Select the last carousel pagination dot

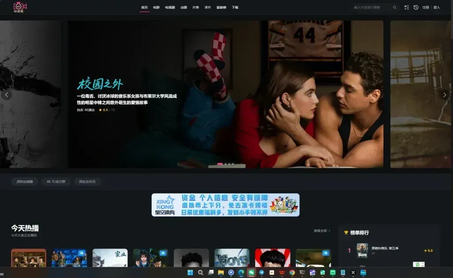point(233,164)
